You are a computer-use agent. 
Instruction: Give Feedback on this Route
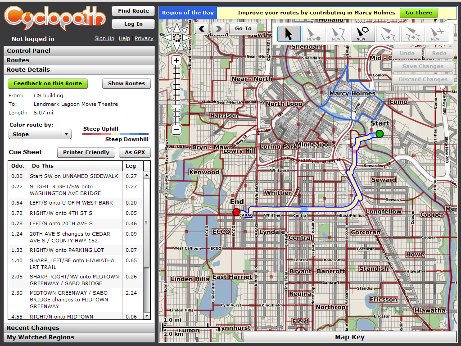tap(48, 83)
